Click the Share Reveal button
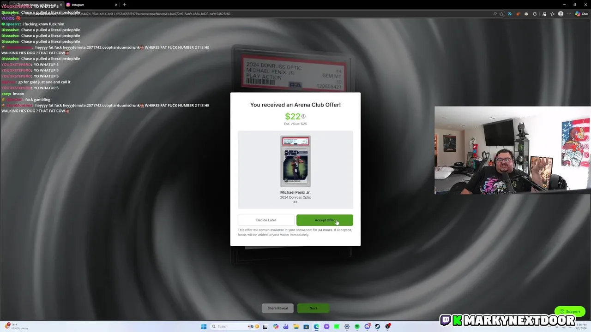The image size is (591, 332). pyautogui.click(x=277, y=308)
